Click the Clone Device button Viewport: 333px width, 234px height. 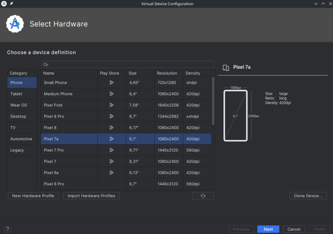[308, 196]
